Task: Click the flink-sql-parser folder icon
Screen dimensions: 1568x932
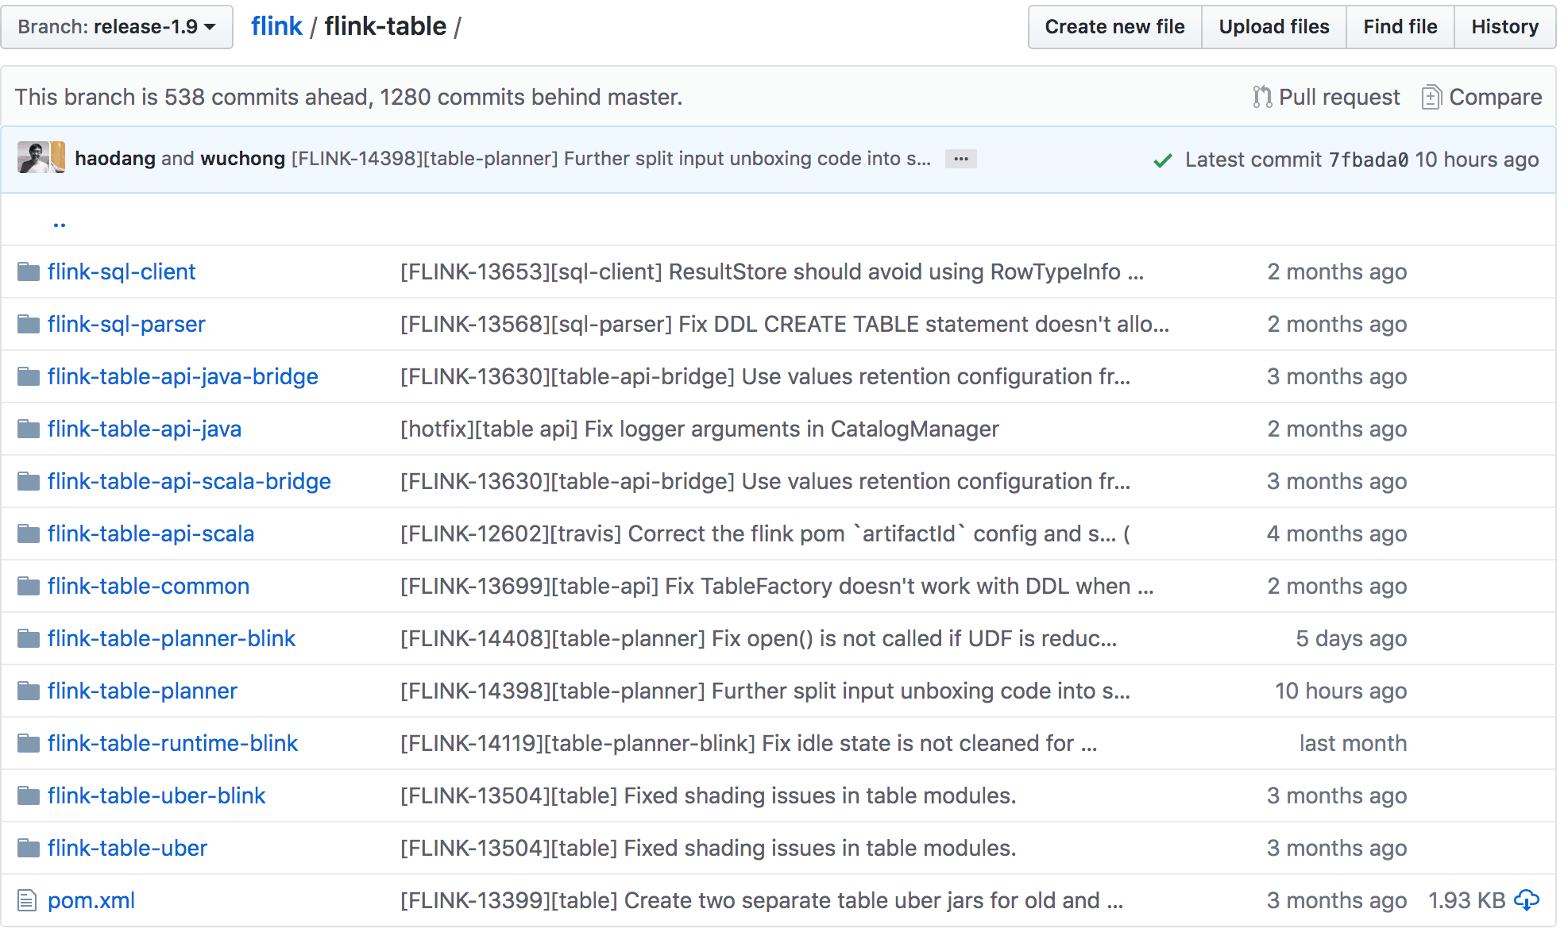Action: 29,324
